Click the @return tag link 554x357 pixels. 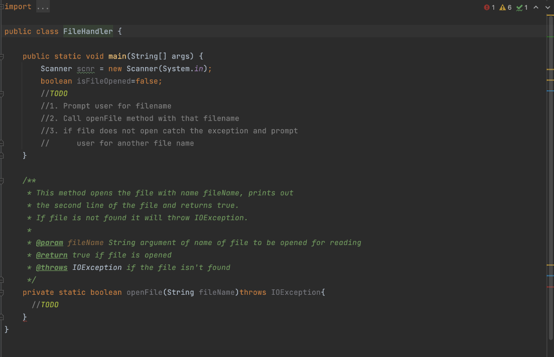pyautogui.click(x=51, y=255)
